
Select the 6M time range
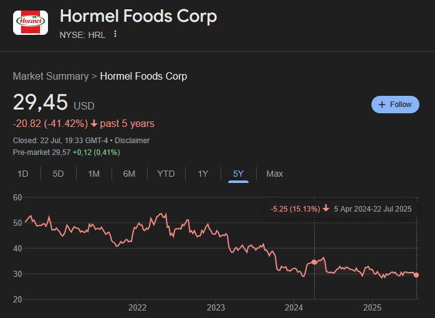(x=129, y=174)
